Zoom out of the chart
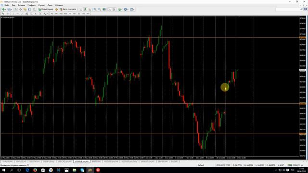 coord(100,9)
